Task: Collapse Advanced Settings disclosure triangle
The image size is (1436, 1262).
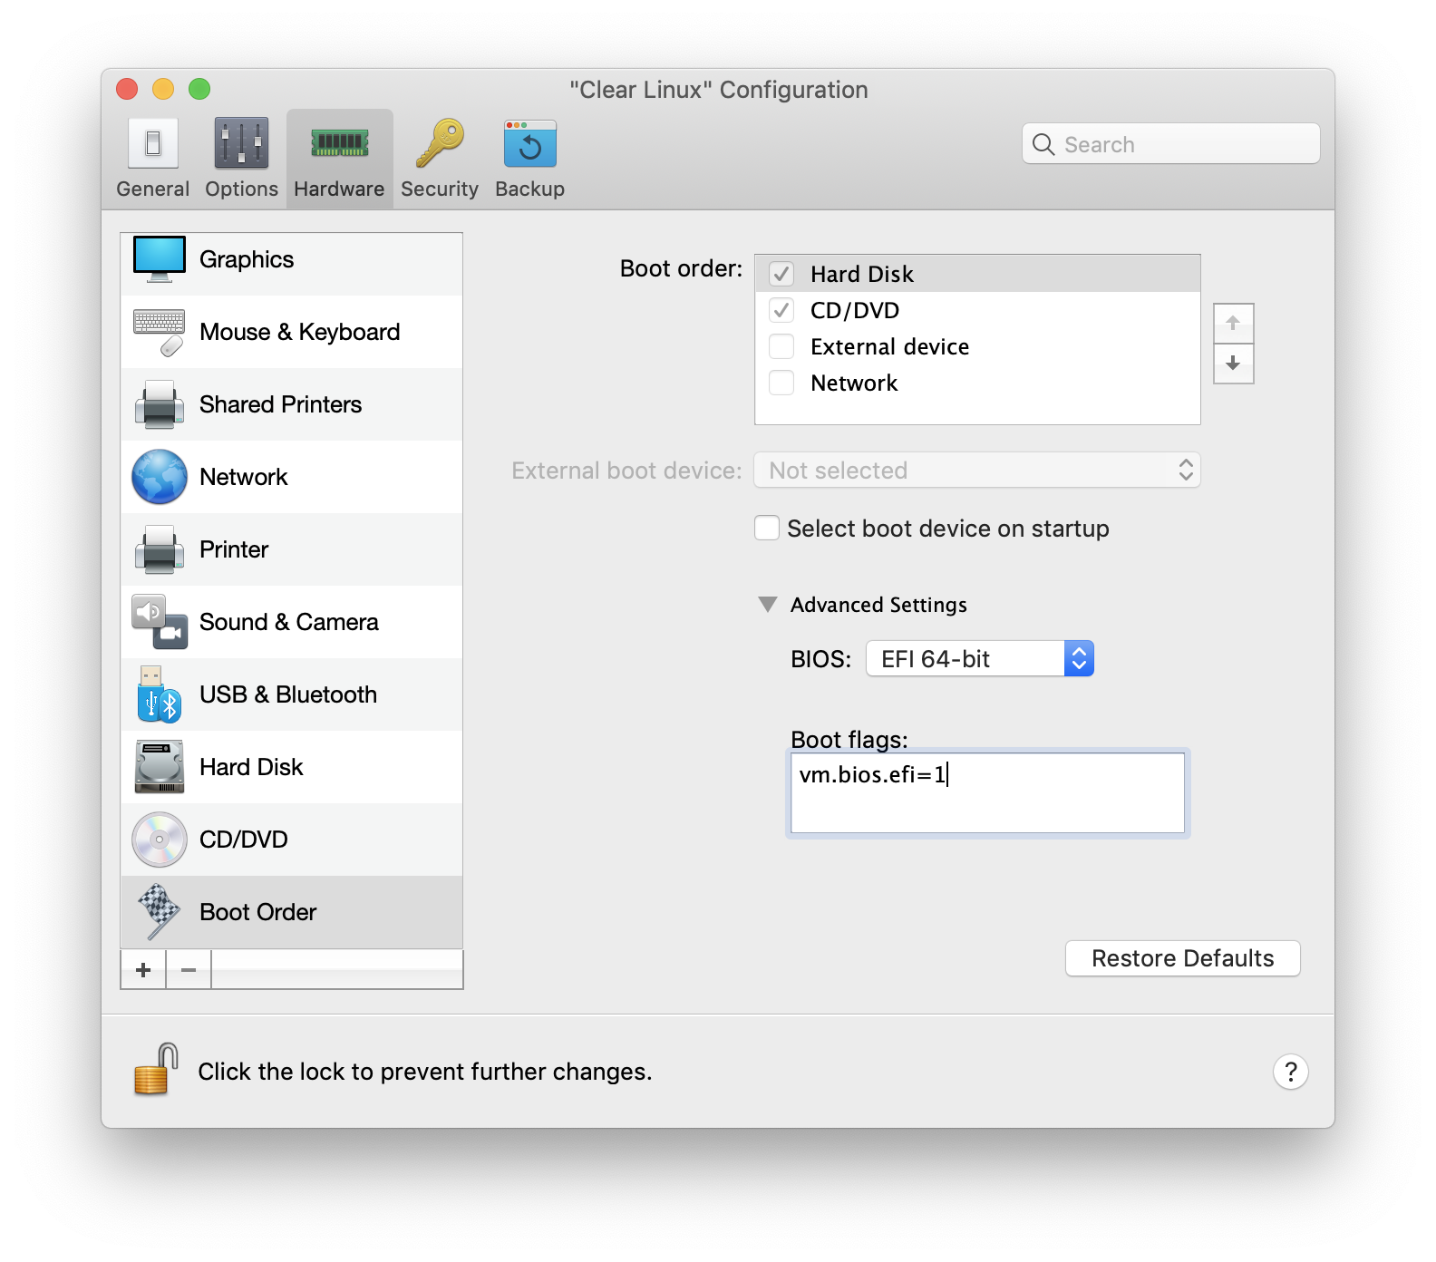Action: click(768, 605)
